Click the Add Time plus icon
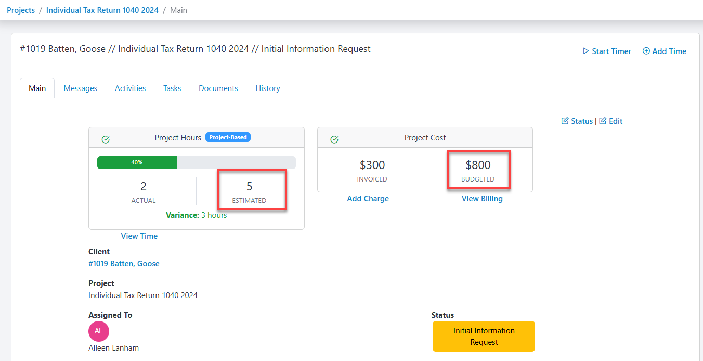The image size is (703, 361). tap(646, 51)
